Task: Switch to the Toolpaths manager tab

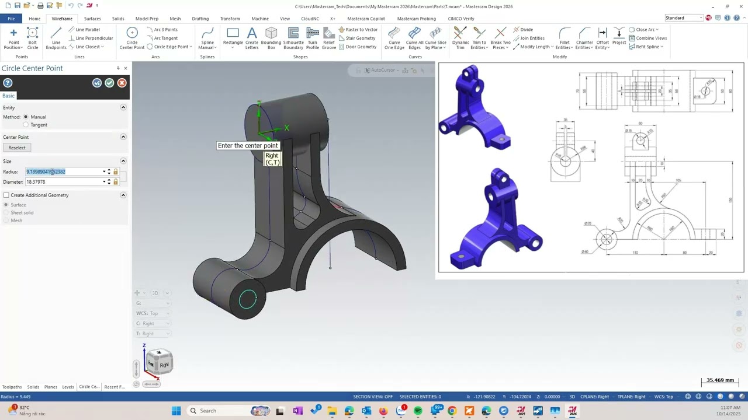Action: click(x=12, y=387)
